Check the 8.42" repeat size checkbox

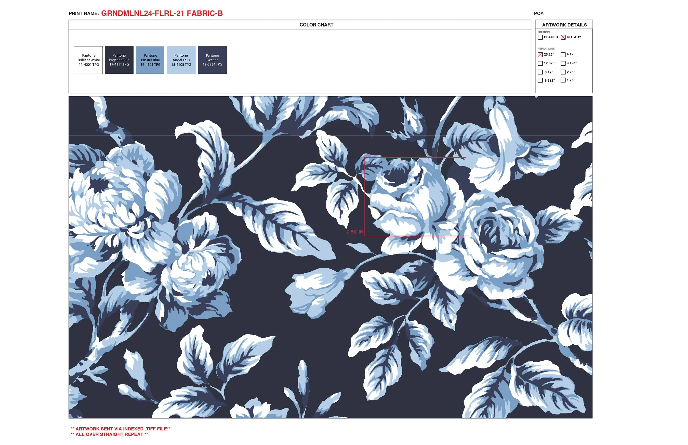540,72
